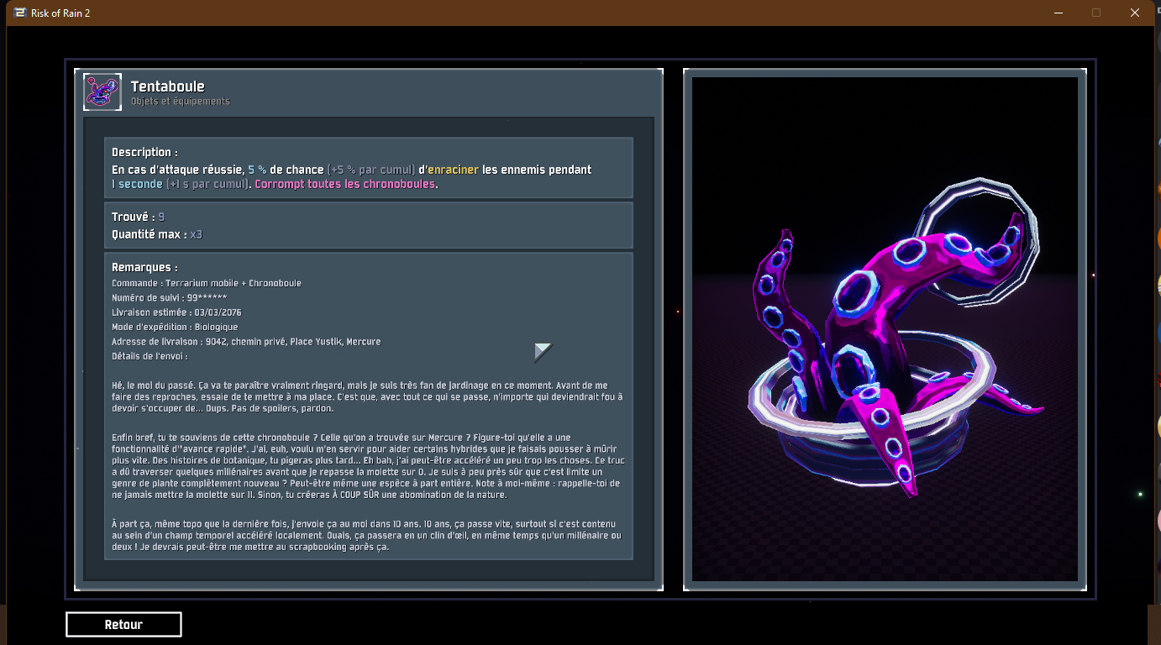1161x645 pixels.
Task: Click the yellow 'enraciner' keyword
Action: 453,170
